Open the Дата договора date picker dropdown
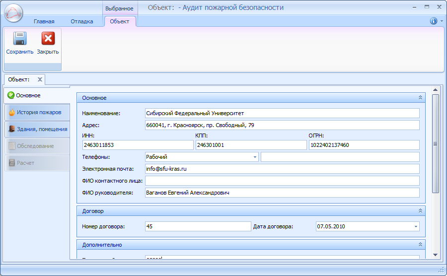The image size is (447, 276). [416, 226]
